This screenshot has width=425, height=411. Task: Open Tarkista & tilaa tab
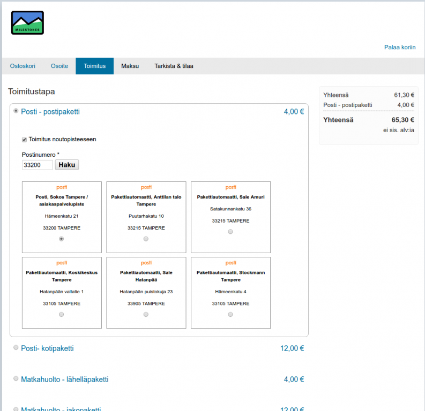coord(174,66)
